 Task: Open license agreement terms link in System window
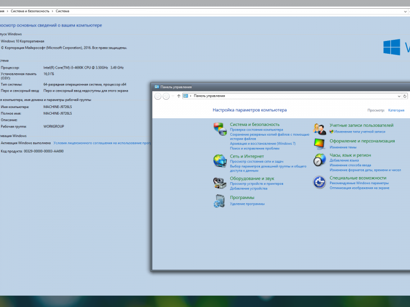102,143
